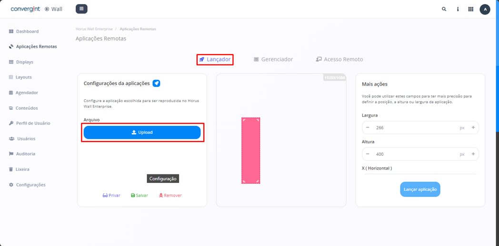Viewport: 499px width, 246px height.
Task: Decrease the Altura value with minus
Action: tap(368, 154)
